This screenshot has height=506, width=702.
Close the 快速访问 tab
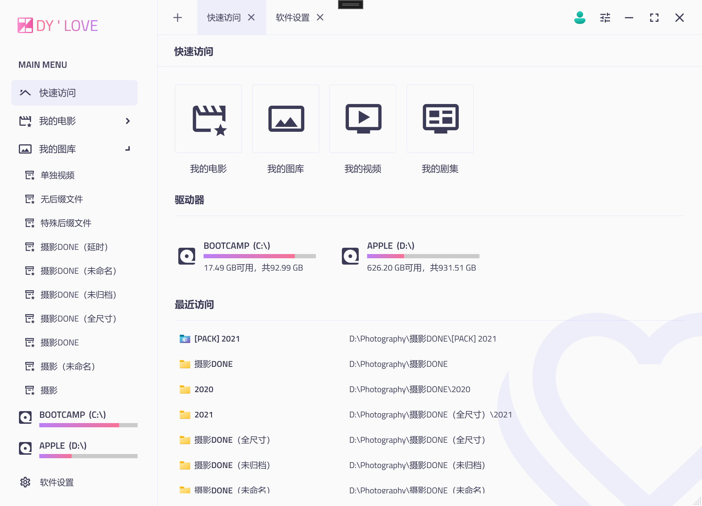[x=251, y=17]
